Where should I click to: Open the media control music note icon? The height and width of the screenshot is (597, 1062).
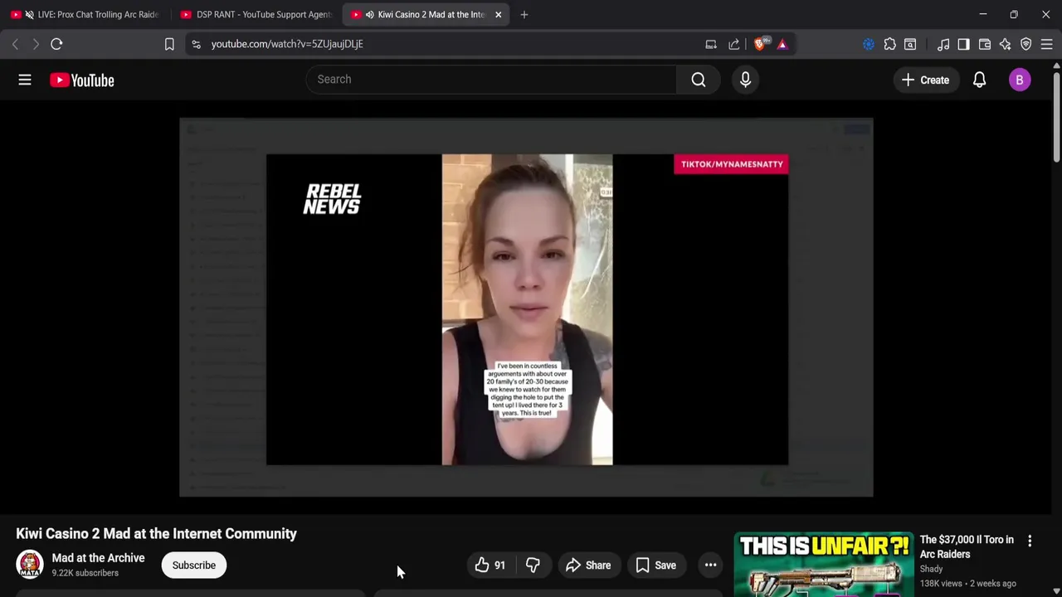pos(943,44)
